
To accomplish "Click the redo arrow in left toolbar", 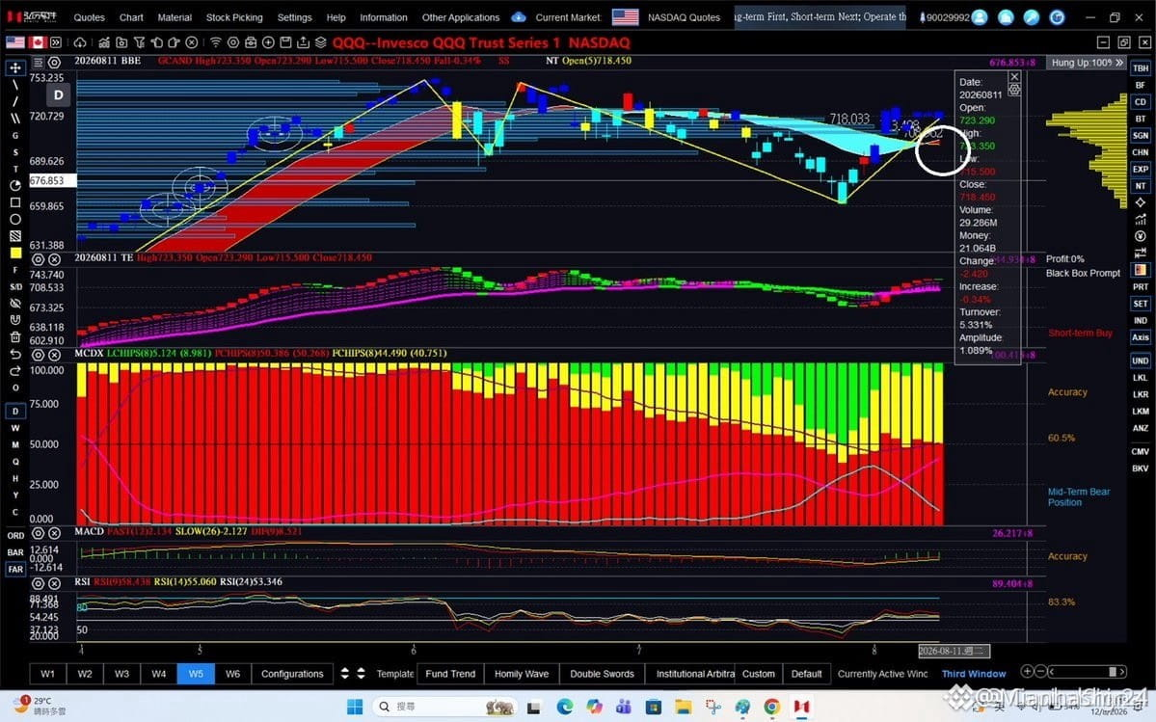I will click(14, 370).
